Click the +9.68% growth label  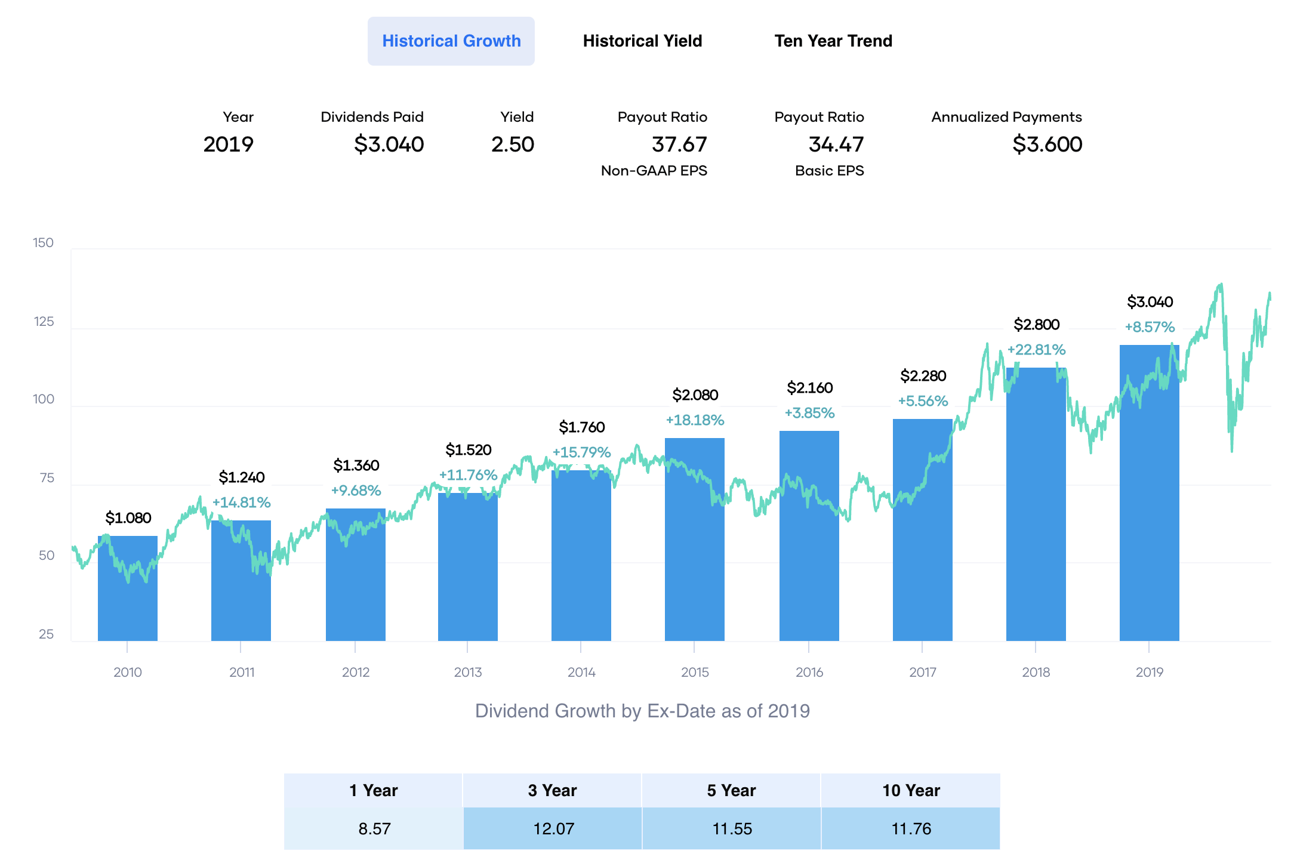pyautogui.click(x=356, y=491)
